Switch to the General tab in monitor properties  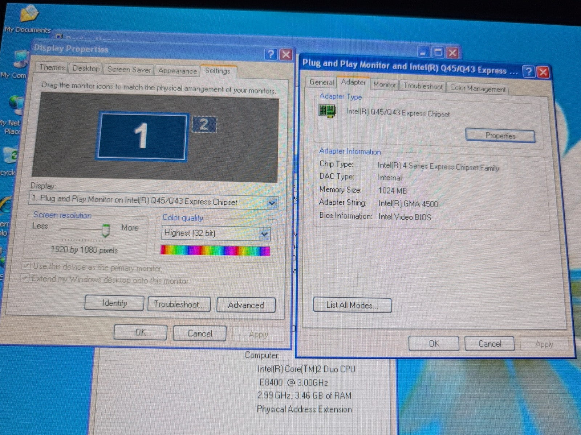pos(321,82)
